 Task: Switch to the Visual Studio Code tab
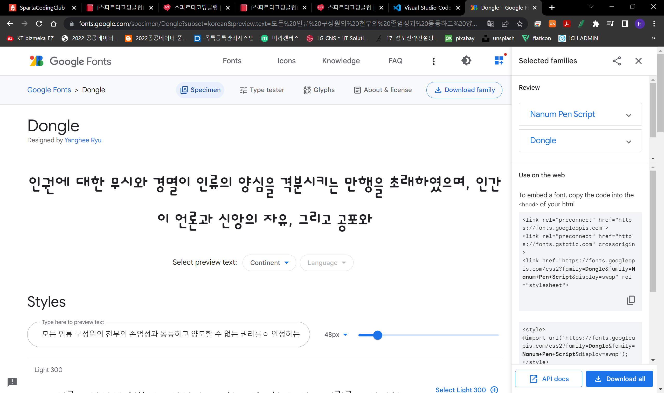[x=427, y=8]
